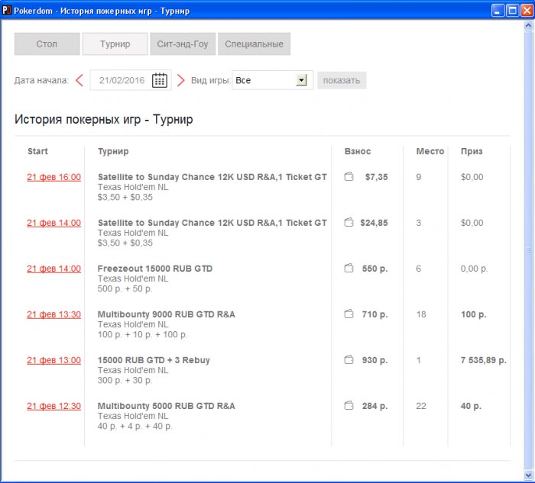Switch to the Сит-энд-Гоу tab

183,44
